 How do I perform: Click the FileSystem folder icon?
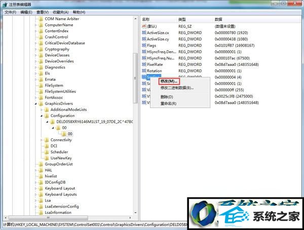(41, 85)
